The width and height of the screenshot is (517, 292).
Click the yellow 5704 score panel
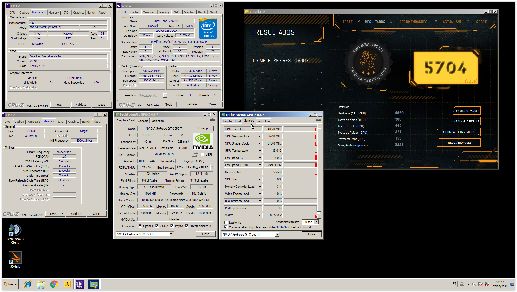[446, 68]
